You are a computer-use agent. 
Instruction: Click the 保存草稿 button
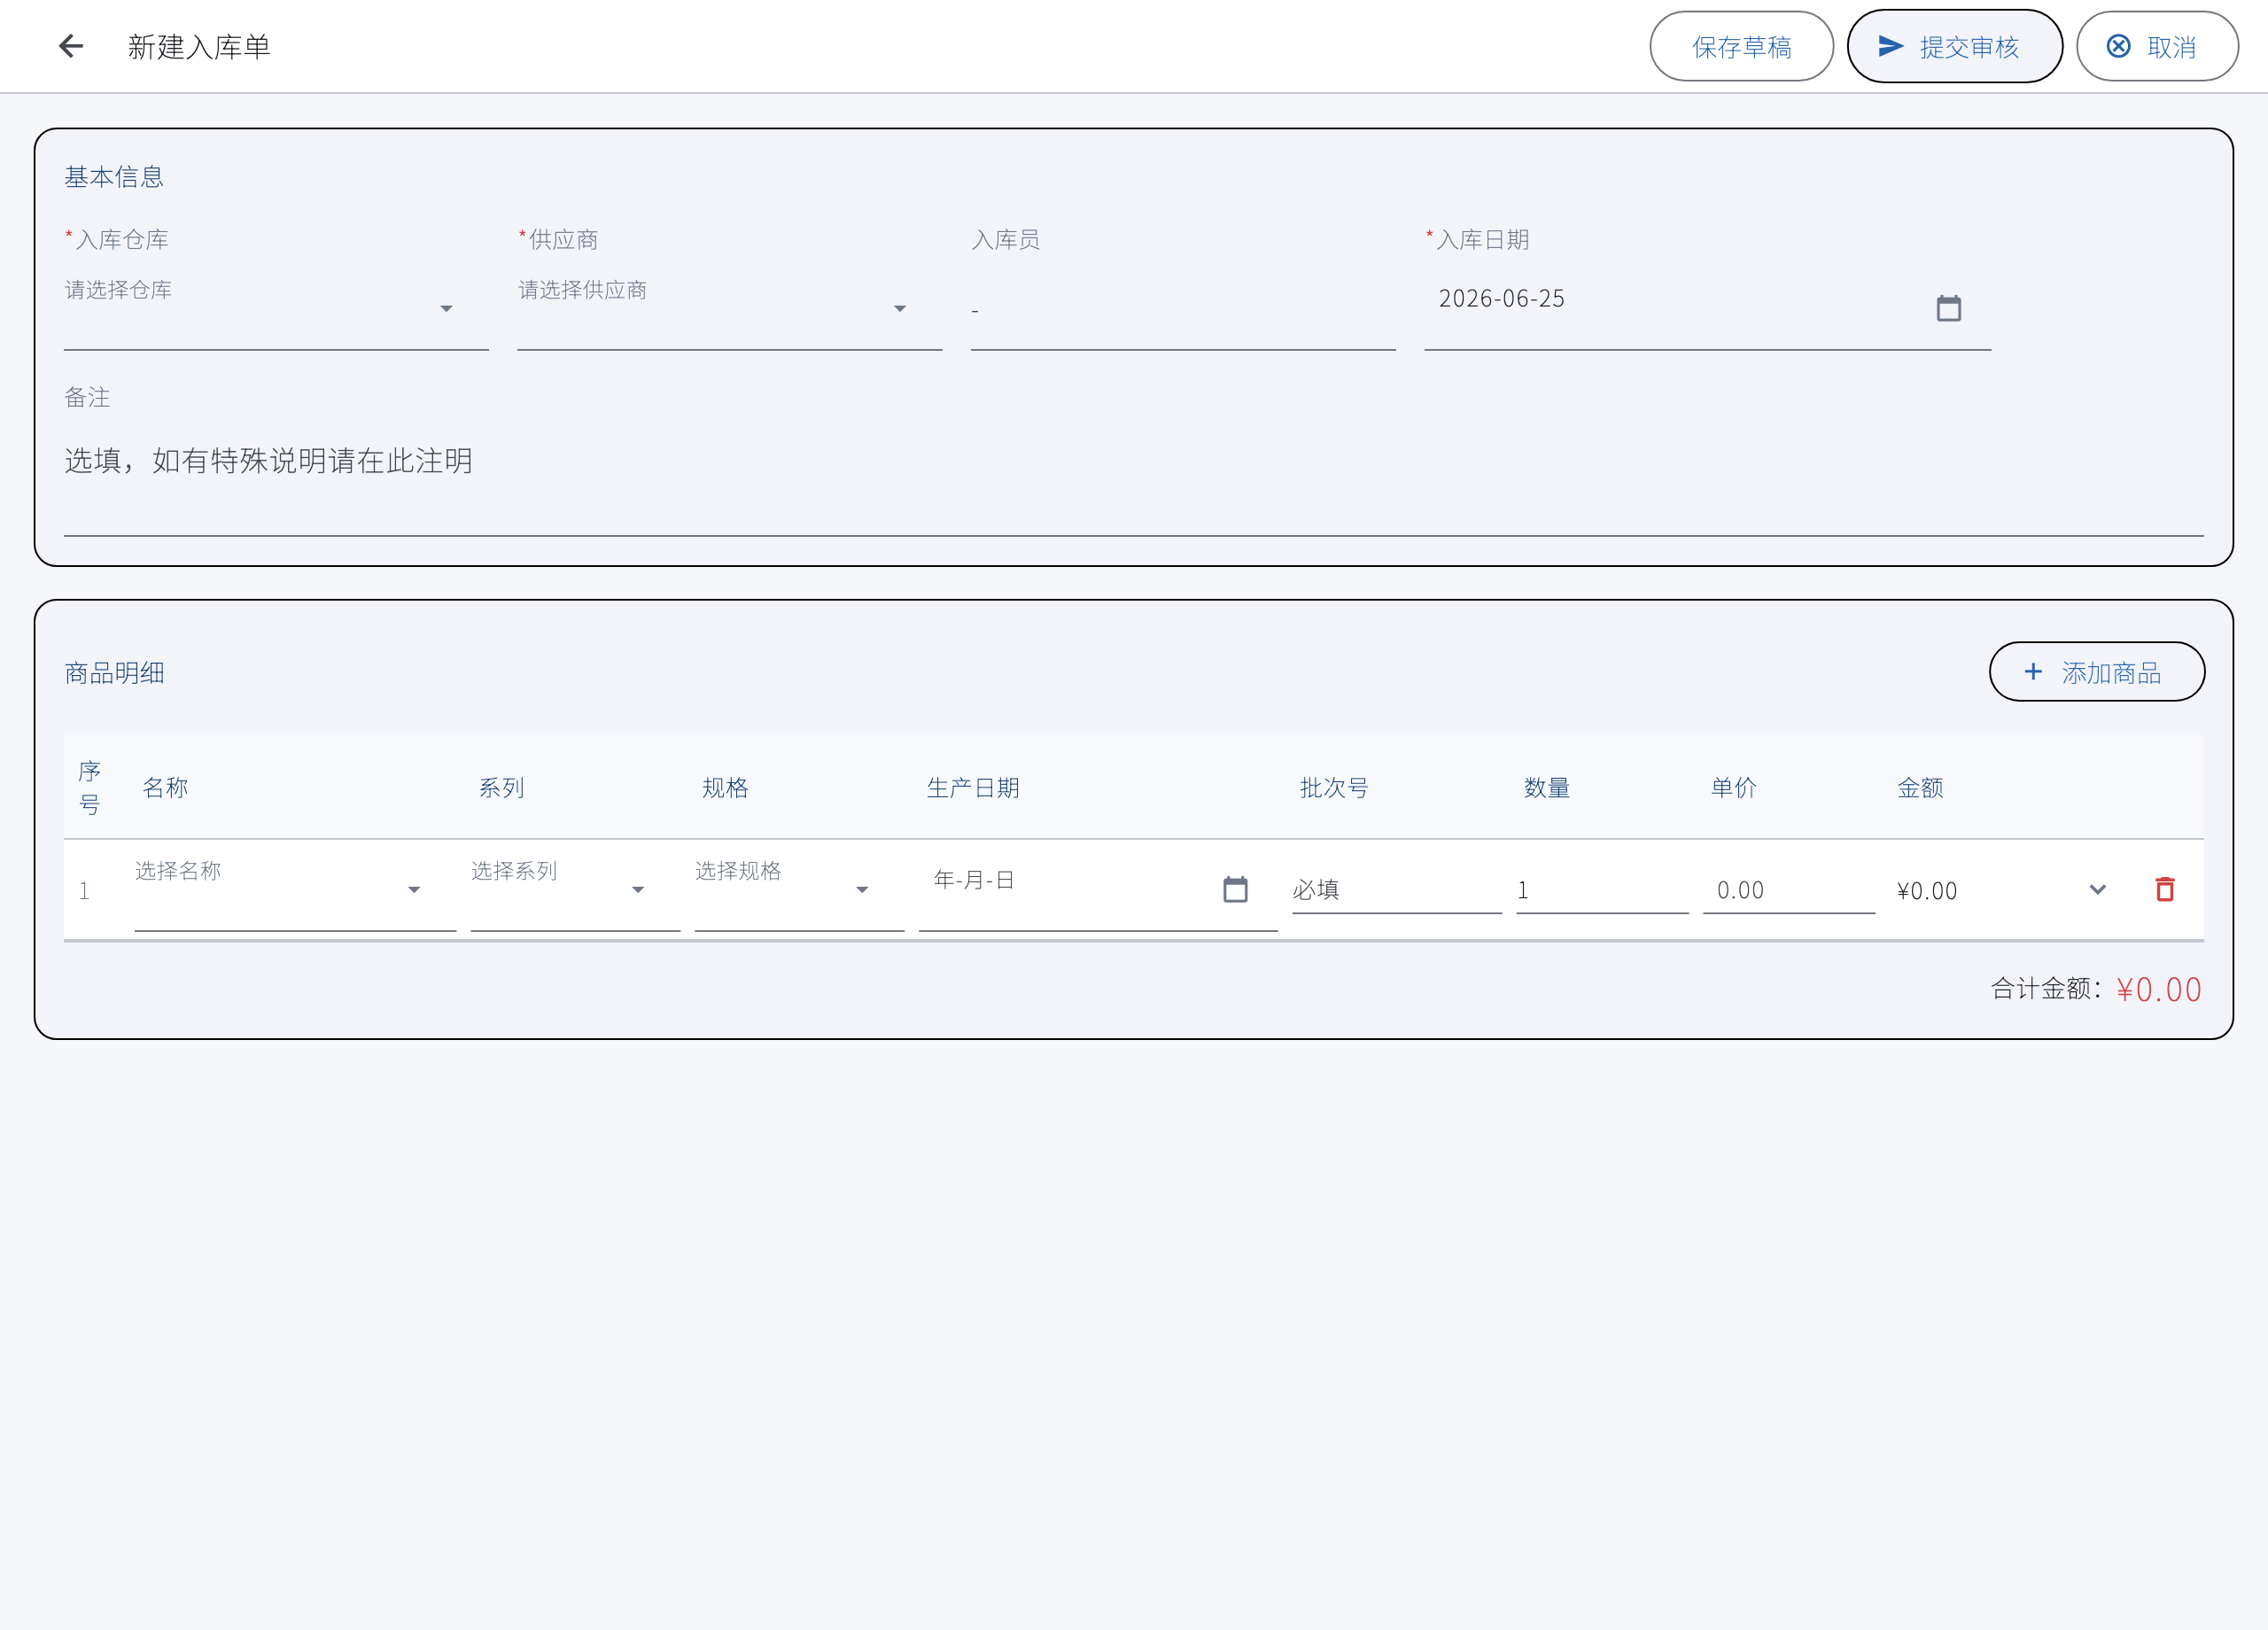click(1741, 46)
